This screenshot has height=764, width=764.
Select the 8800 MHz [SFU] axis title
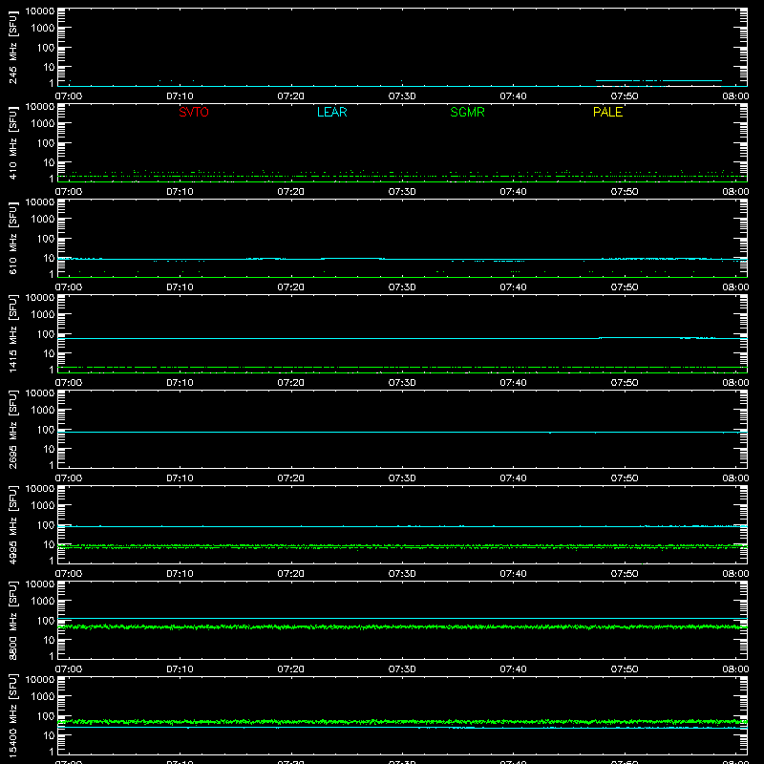pyautogui.click(x=12, y=621)
